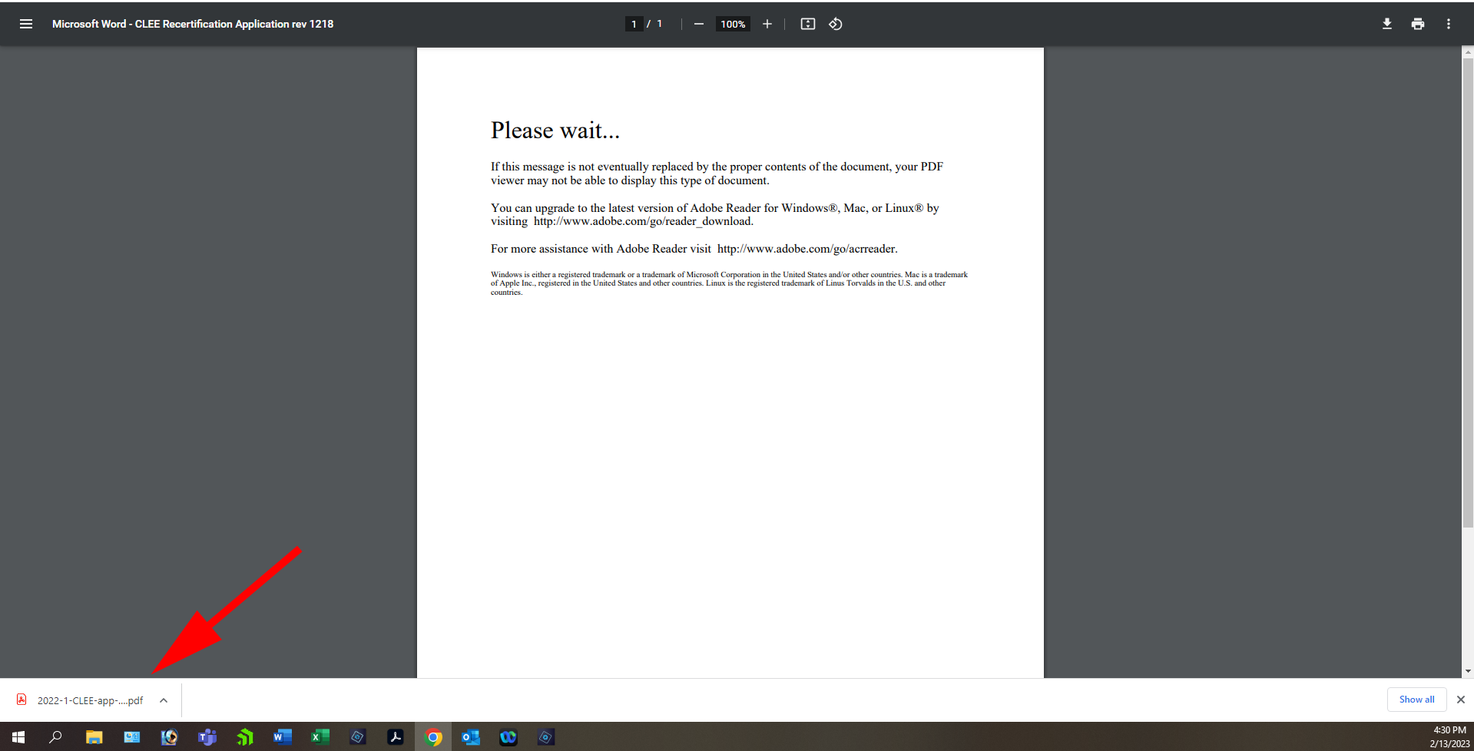Download the PDF file
The height and width of the screenshot is (751, 1474).
point(1386,24)
